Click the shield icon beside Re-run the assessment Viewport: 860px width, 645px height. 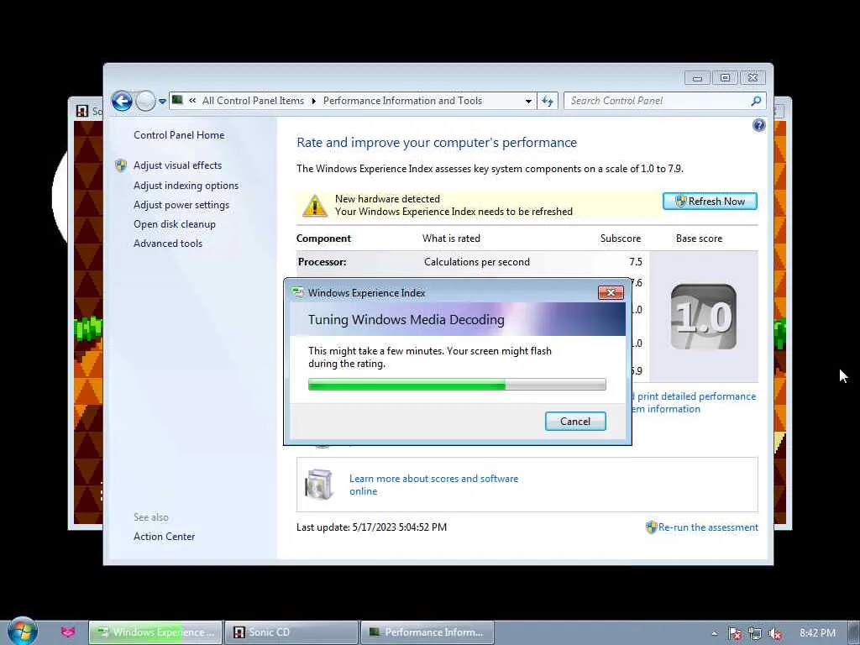[651, 527]
